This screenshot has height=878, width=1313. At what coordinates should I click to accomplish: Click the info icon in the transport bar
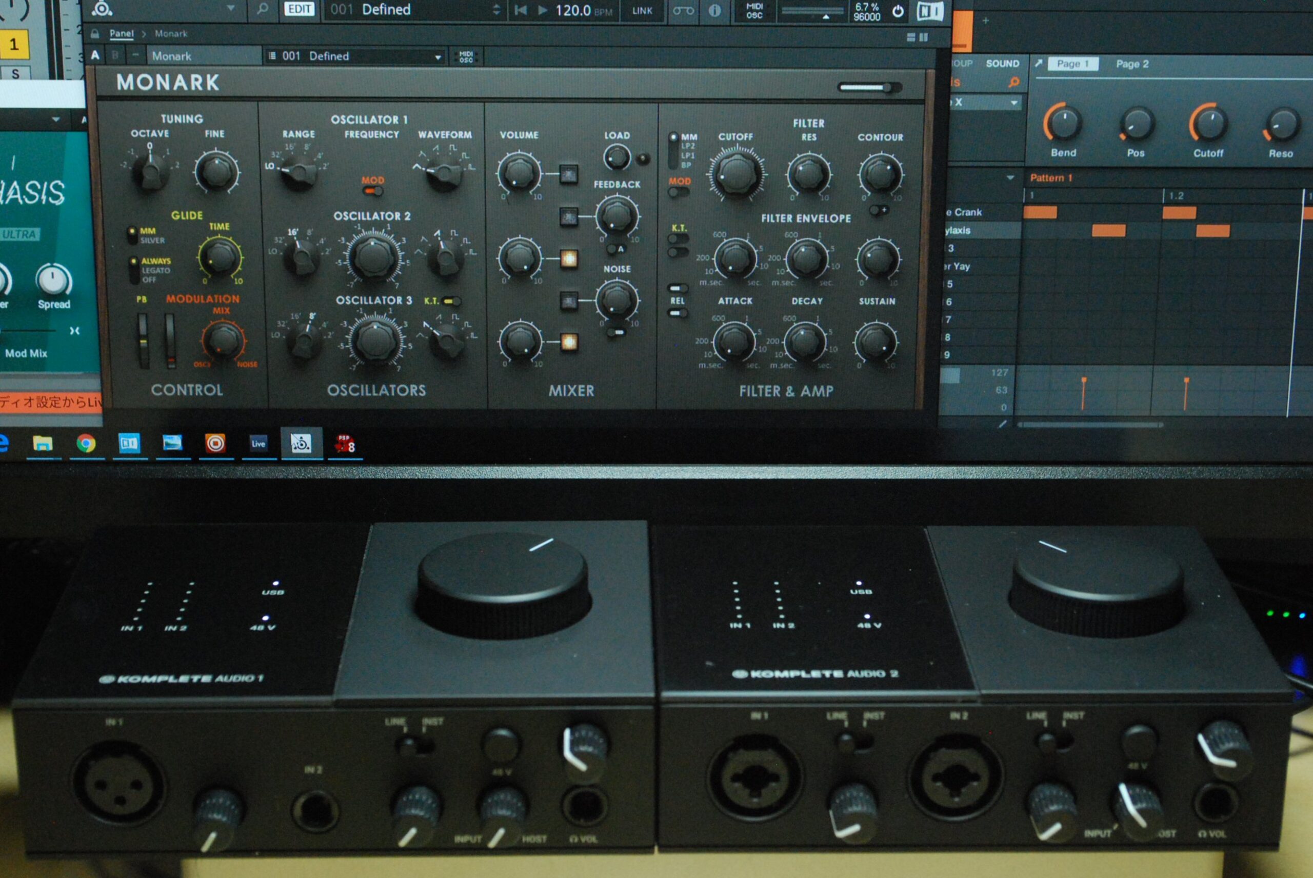pyautogui.click(x=715, y=10)
